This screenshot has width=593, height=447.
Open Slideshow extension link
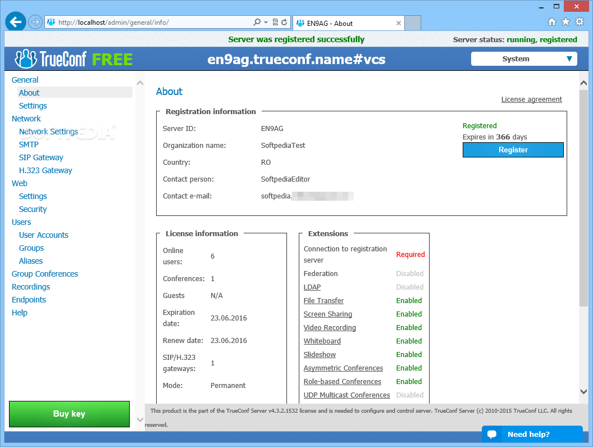point(320,355)
